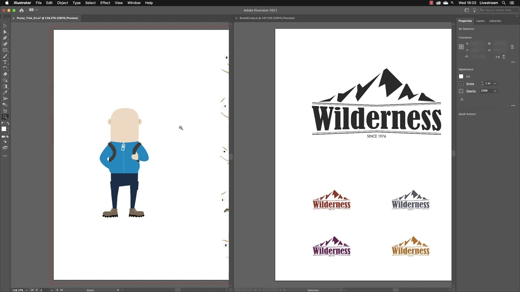520x292 pixels.
Task: Open the Apple menu
Action: [x=7, y=3]
